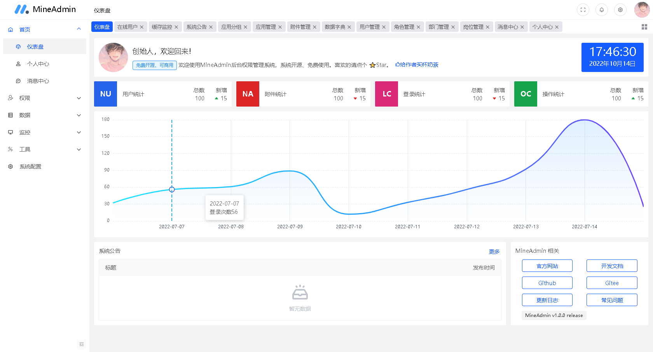Click the LC 登录统计 card badge
Viewport: 653px width, 352px height.
(386, 94)
